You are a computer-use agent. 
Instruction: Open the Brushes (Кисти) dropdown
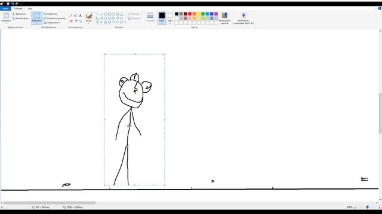tap(89, 18)
